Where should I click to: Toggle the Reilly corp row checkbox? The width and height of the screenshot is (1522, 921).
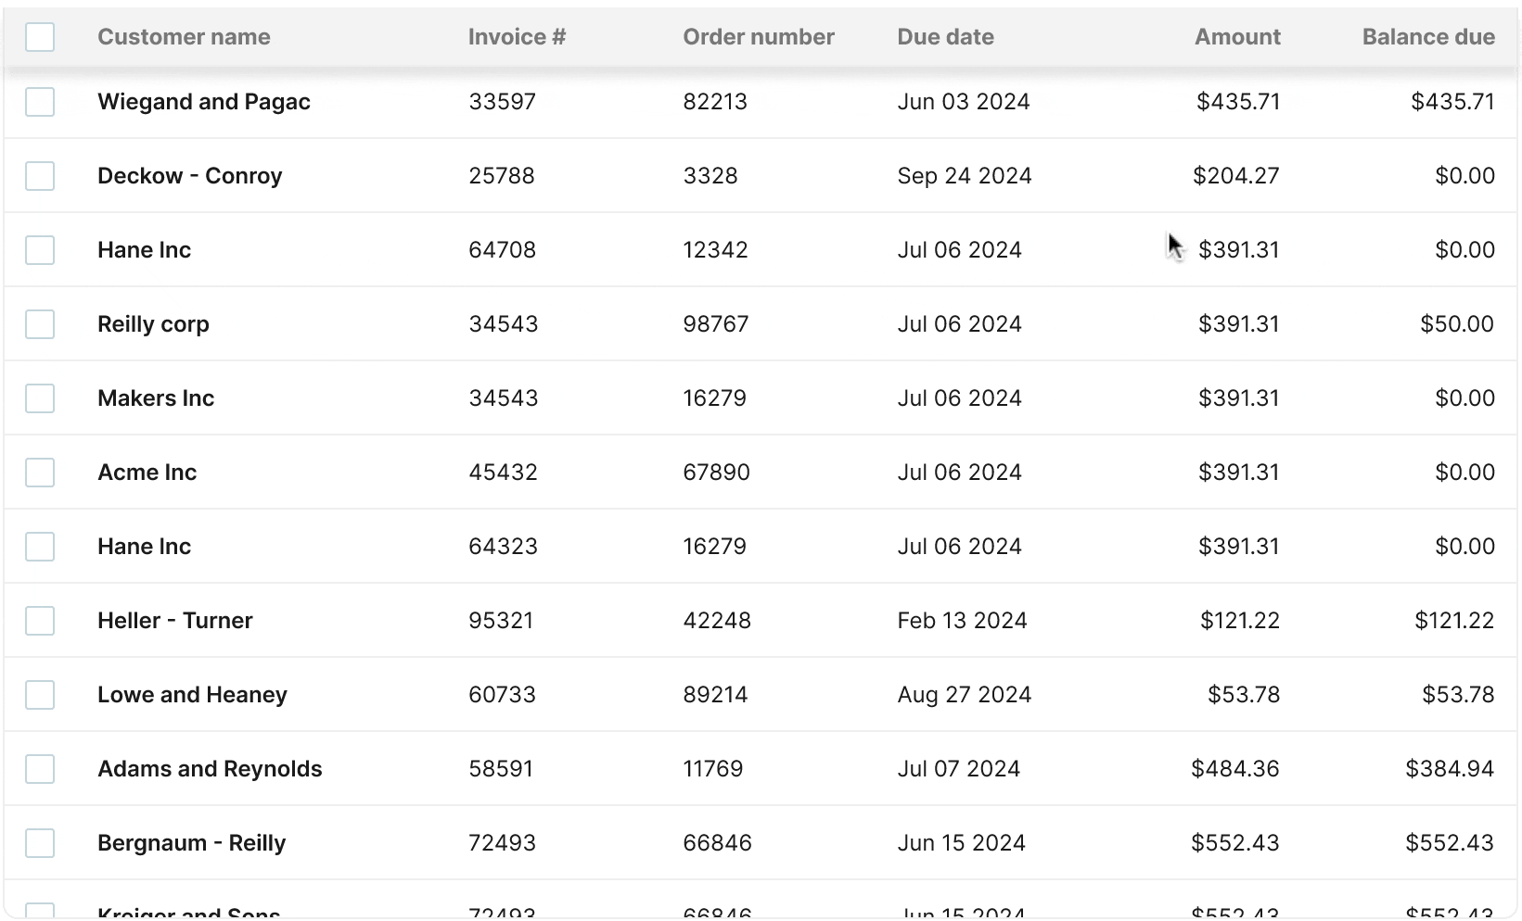[40, 324]
